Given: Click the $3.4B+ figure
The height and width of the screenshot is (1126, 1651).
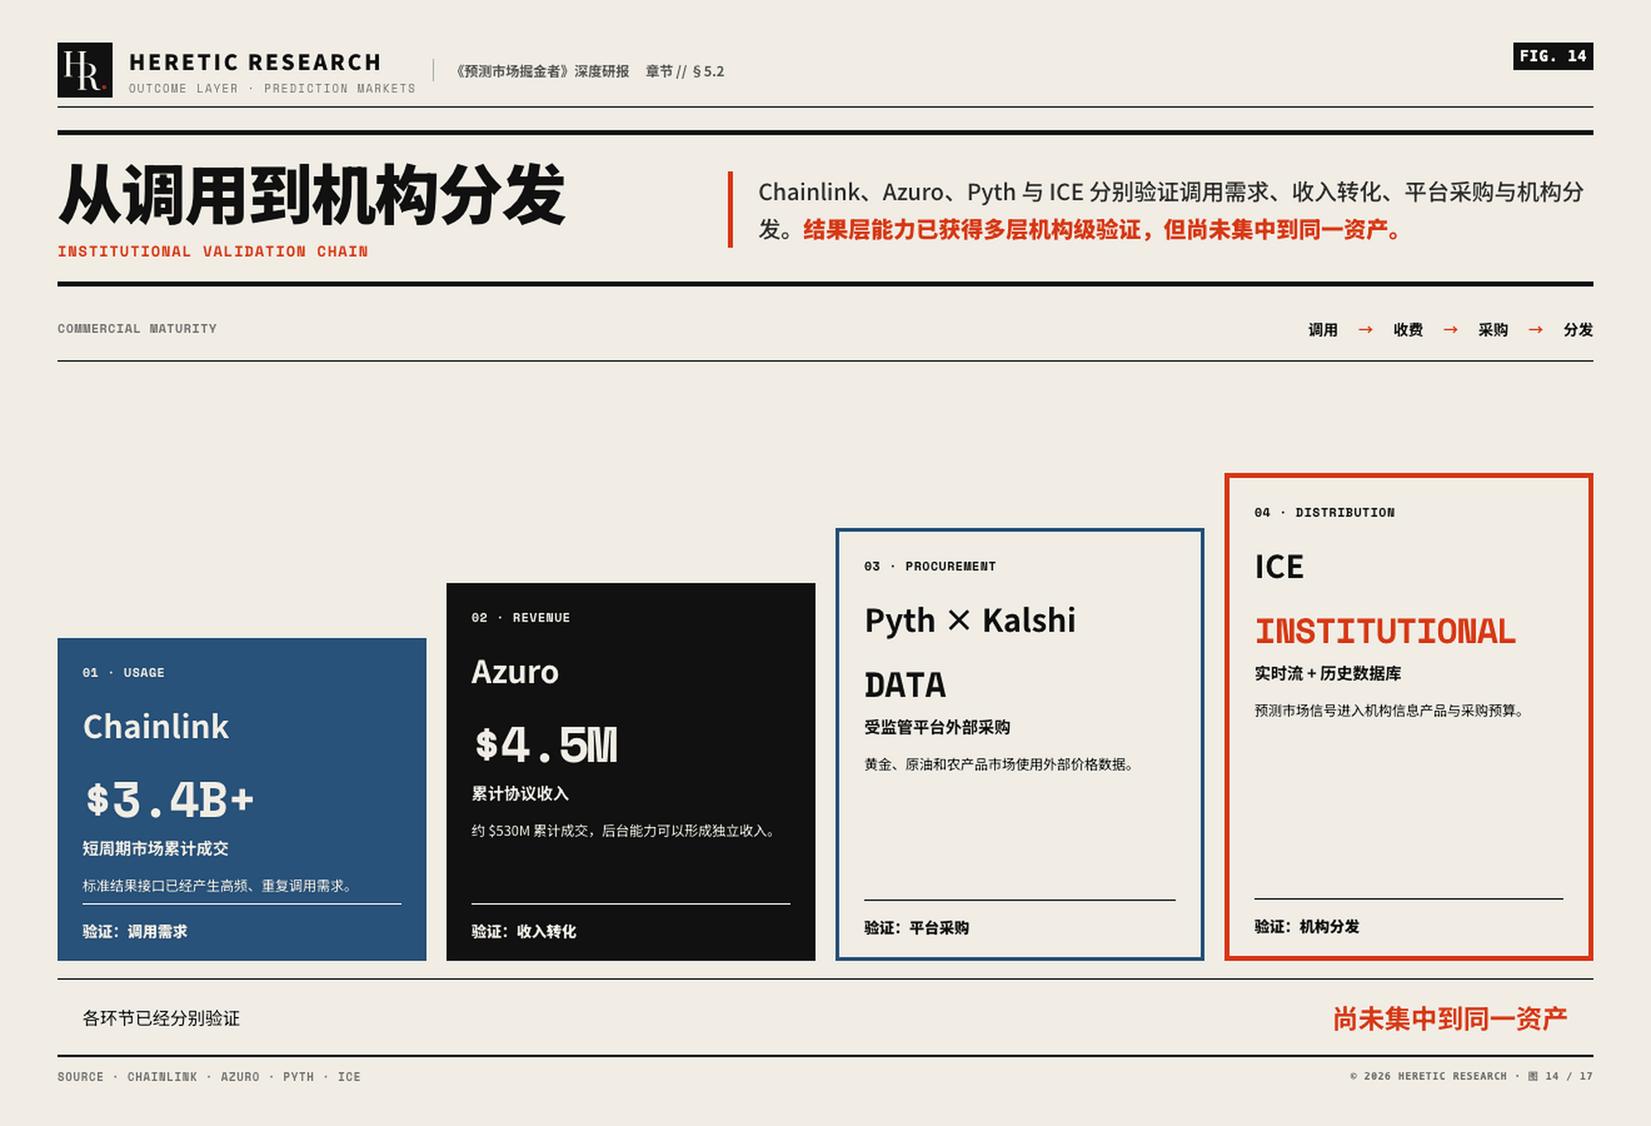Looking at the screenshot, I should [169, 800].
